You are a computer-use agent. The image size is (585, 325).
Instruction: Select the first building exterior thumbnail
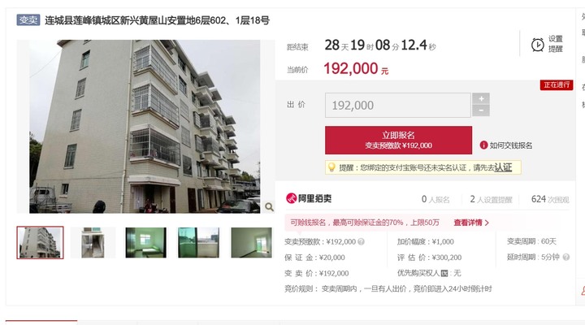point(41,243)
